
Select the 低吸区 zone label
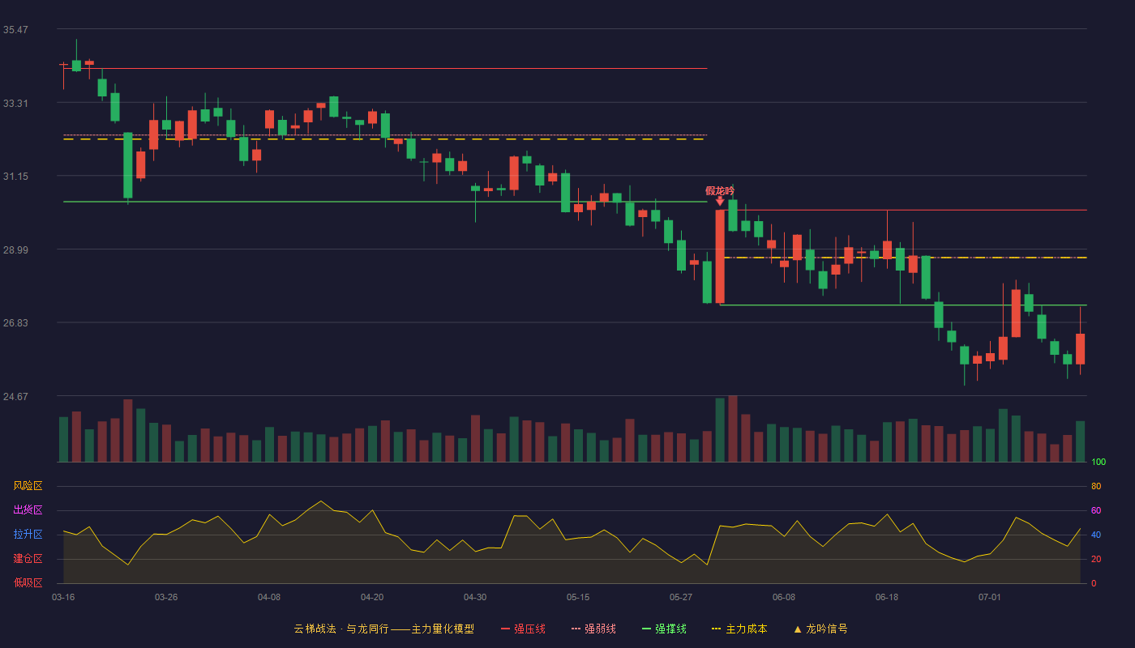(x=28, y=582)
